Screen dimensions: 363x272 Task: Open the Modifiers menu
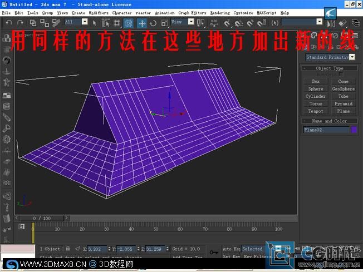coord(99,13)
